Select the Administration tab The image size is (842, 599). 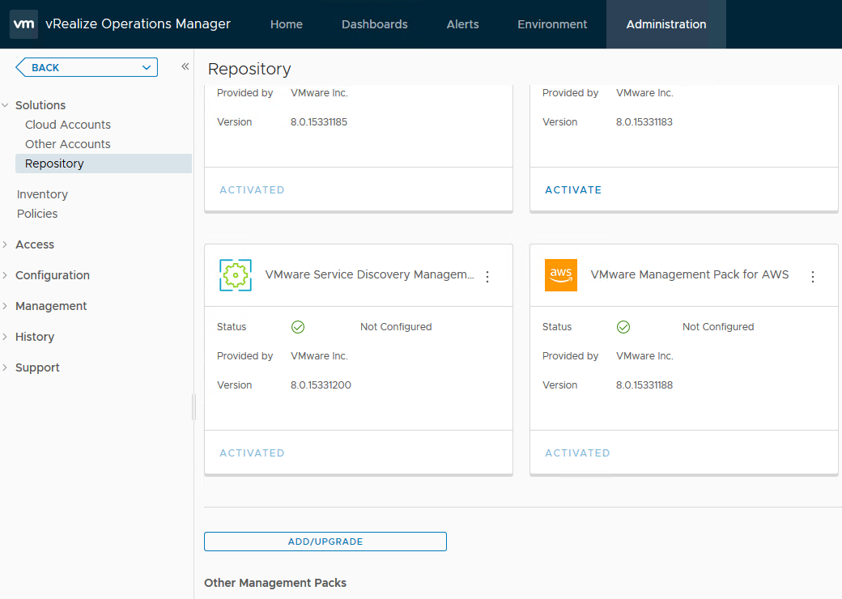pos(666,24)
